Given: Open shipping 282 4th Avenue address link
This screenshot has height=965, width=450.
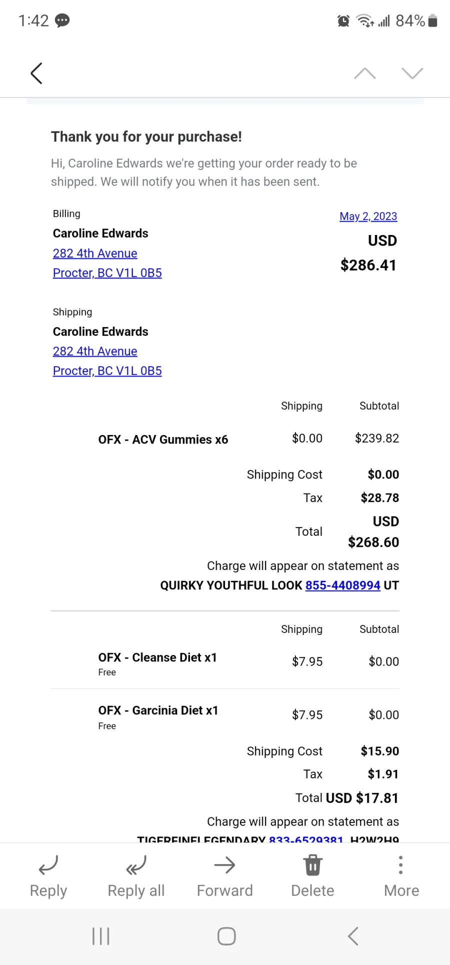Looking at the screenshot, I should 95,351.
